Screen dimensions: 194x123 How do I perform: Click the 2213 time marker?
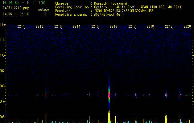[x=58, y=26]
